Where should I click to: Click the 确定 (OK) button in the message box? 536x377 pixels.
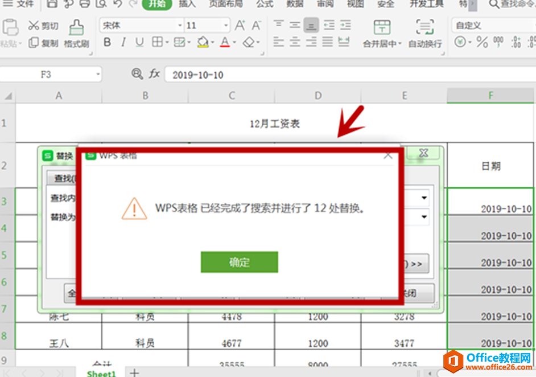pyautogui.click(x=240, y=262)
